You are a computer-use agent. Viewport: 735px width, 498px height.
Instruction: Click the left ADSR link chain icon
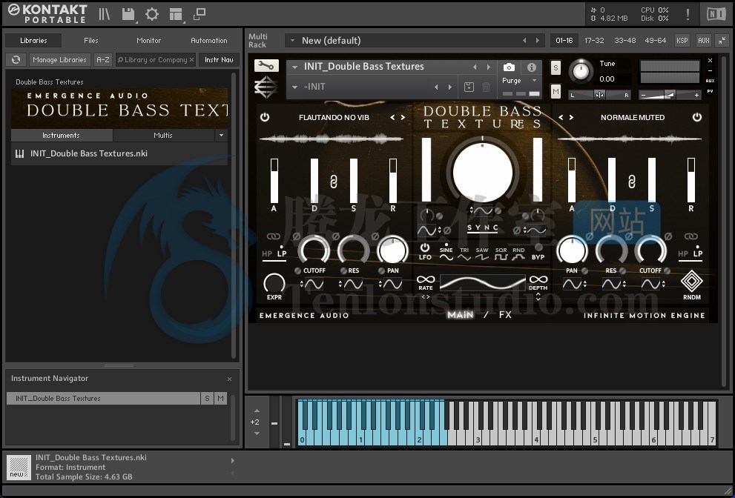tap(333, 181)
